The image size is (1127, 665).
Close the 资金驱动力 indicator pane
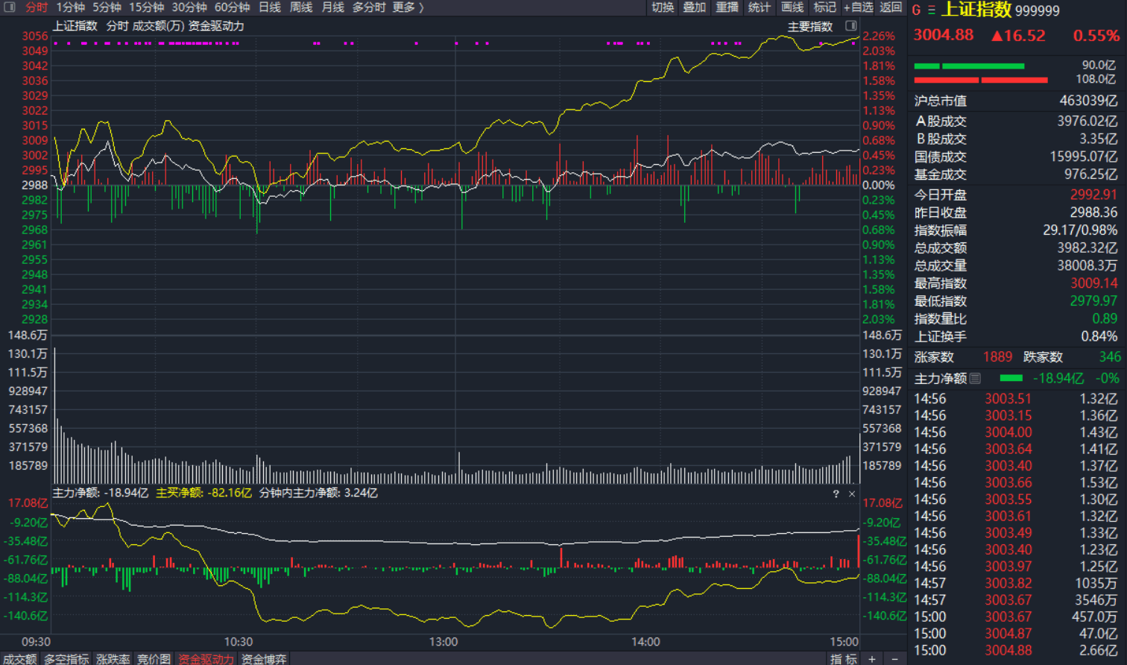[x=852, y=494]
